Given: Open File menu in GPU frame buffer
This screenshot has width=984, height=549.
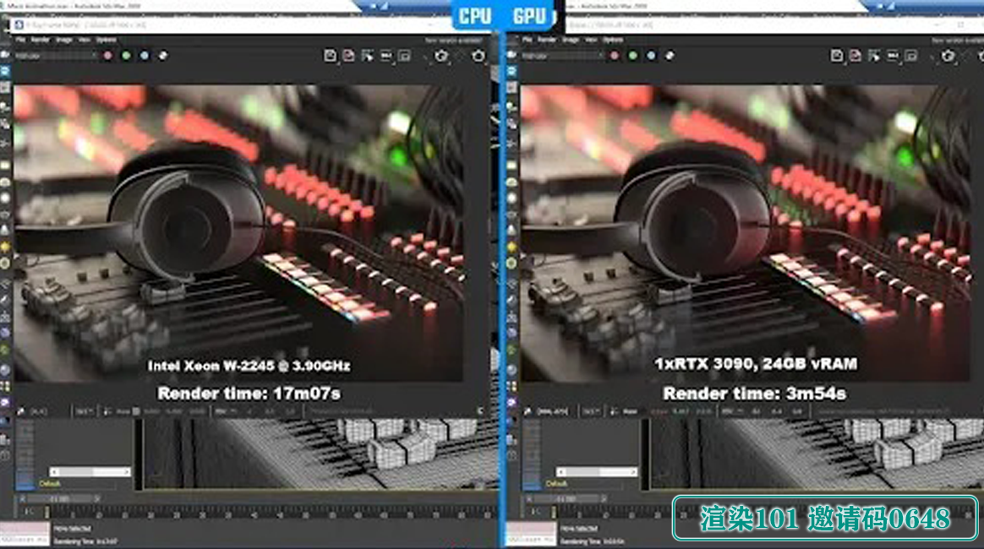Looking at the screenshot, I should 528,40.
